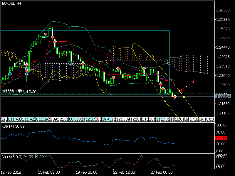The width and height of the screenshot is (235, 176).
Task: Click the RSI(14) 30.89 indicator label
Action: 13,126
